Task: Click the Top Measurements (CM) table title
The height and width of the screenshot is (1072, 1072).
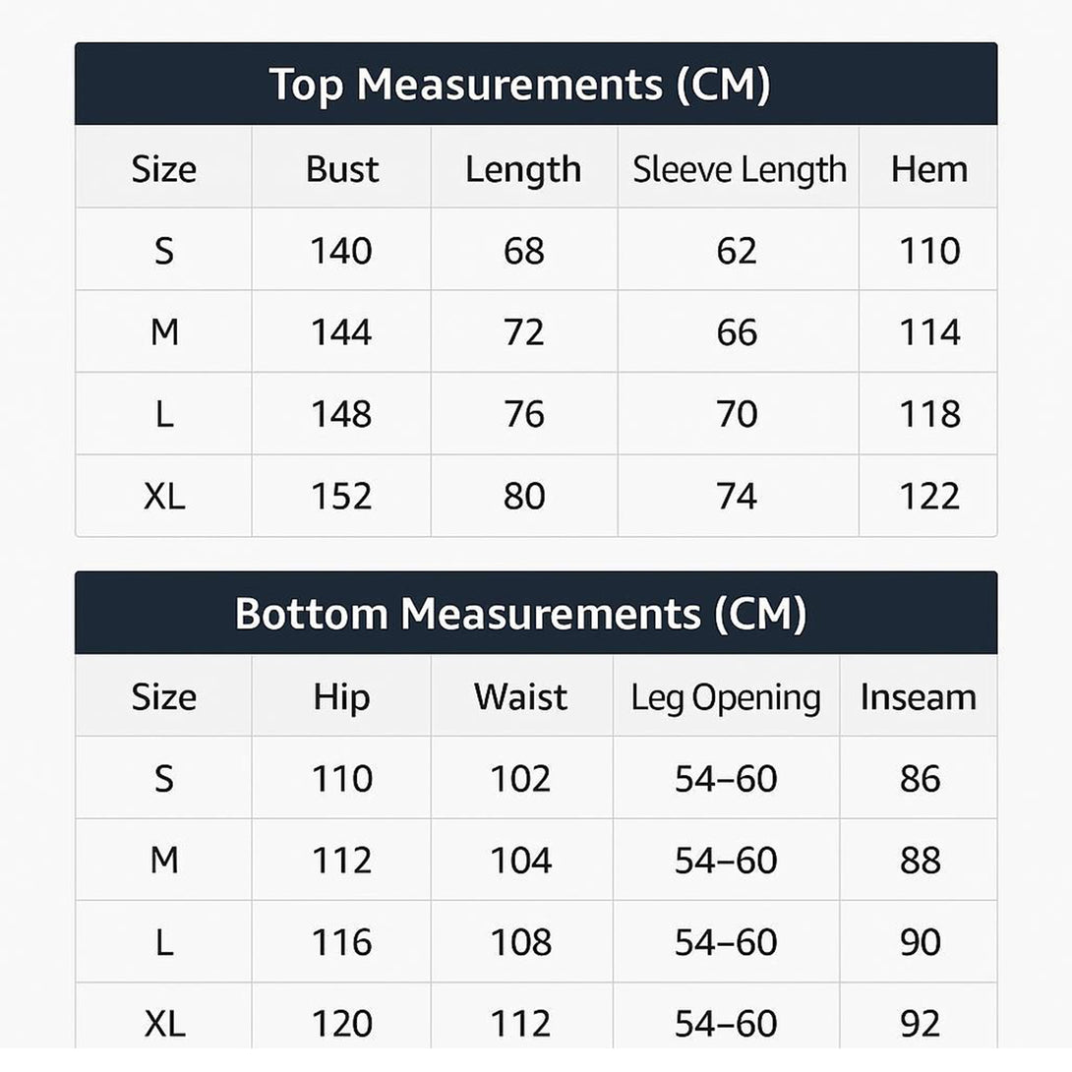Action: point(519,86)
